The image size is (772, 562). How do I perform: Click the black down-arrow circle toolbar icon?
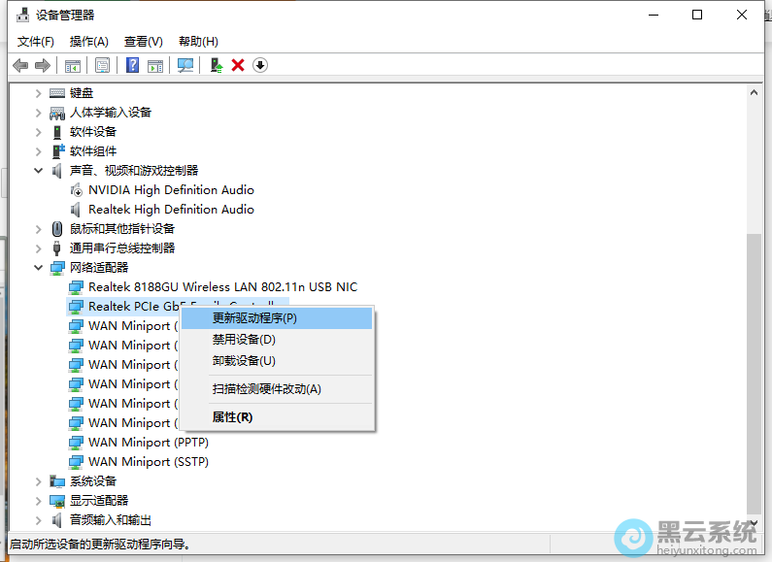[x=260, y=65]
